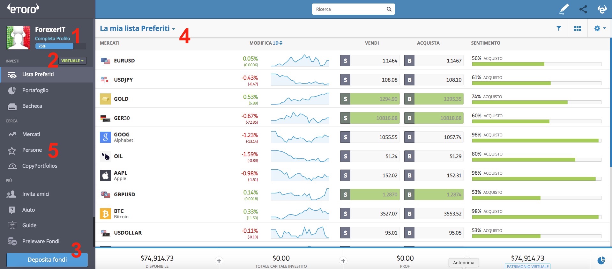Click the EURUSD buy button 1.1467
Viewport: 612px width, 269px height.
pos(434,61)
